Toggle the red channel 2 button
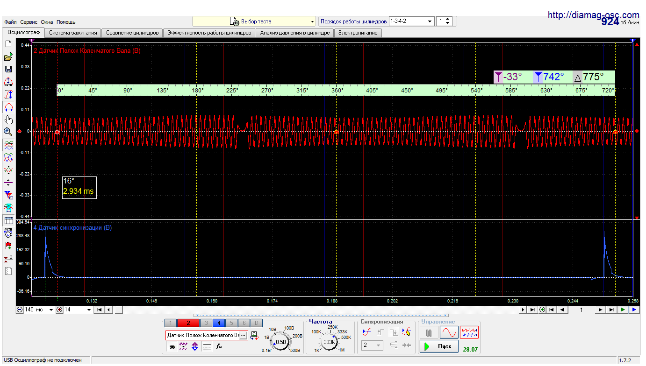The width and height of the screenshot is (646, 366). (188, 323)
